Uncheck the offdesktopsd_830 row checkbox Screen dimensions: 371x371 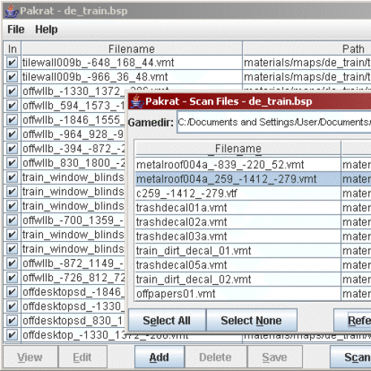coord(11,321)
